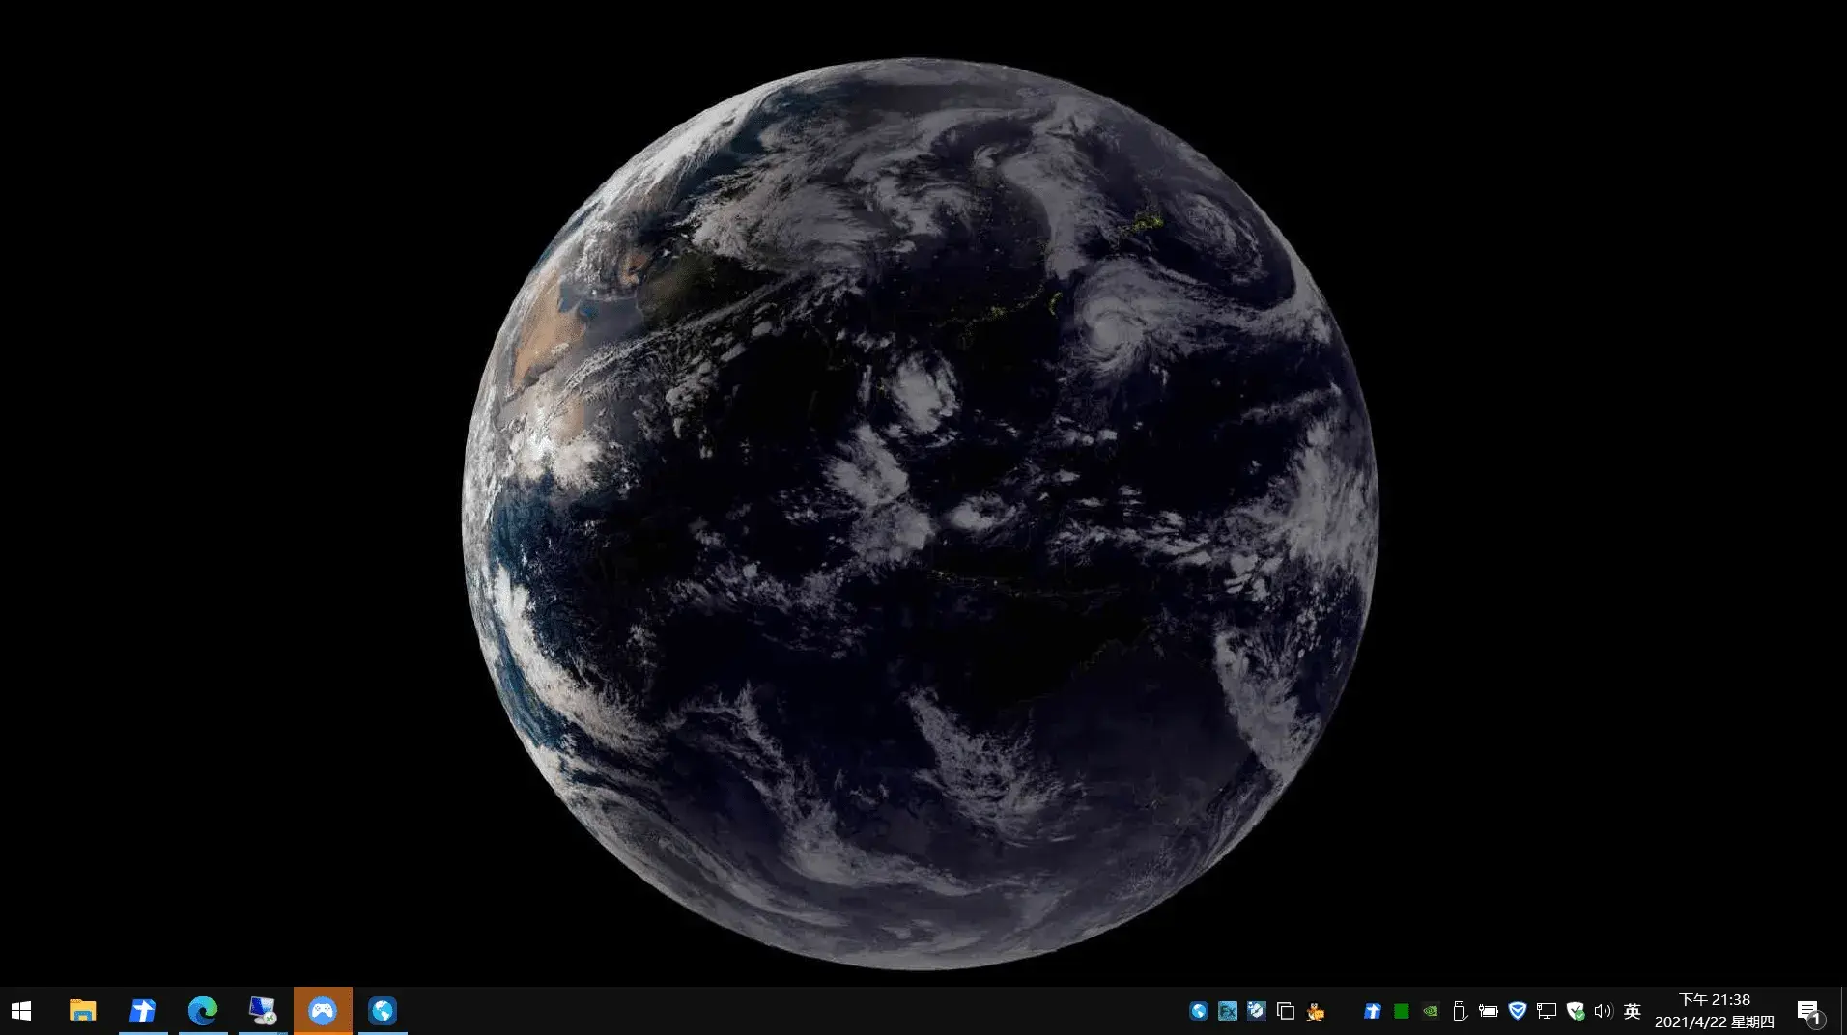Switch input language indicator 英
This screenshot has height=1035, width=1847.
(1633, 1011)
